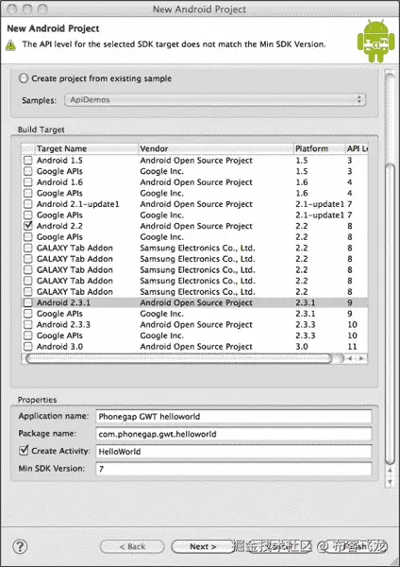This screenshot has width=400, height=567.
Task: Check the Android 2.3.3 build target
Action: [x=27, y=324]
